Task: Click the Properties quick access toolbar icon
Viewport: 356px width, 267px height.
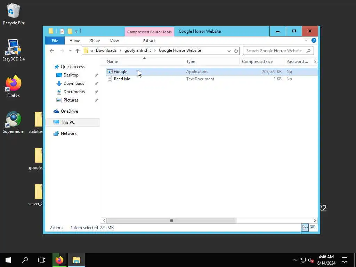Action: point(62,31)
